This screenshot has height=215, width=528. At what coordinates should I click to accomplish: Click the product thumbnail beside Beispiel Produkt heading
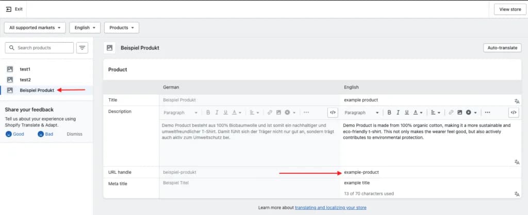109,48
